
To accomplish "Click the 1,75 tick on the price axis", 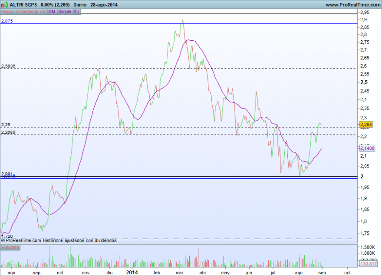I will tap(365, 233).
